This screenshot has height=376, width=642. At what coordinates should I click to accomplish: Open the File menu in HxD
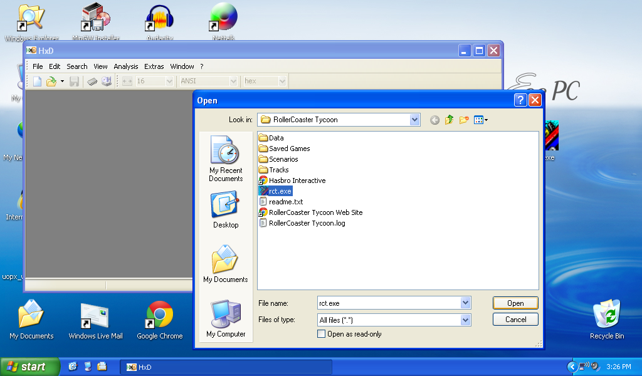point(38,66)
